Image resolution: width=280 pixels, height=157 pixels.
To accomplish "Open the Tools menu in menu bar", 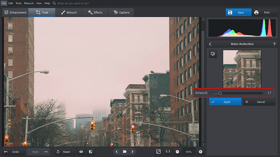I will 18,3.
